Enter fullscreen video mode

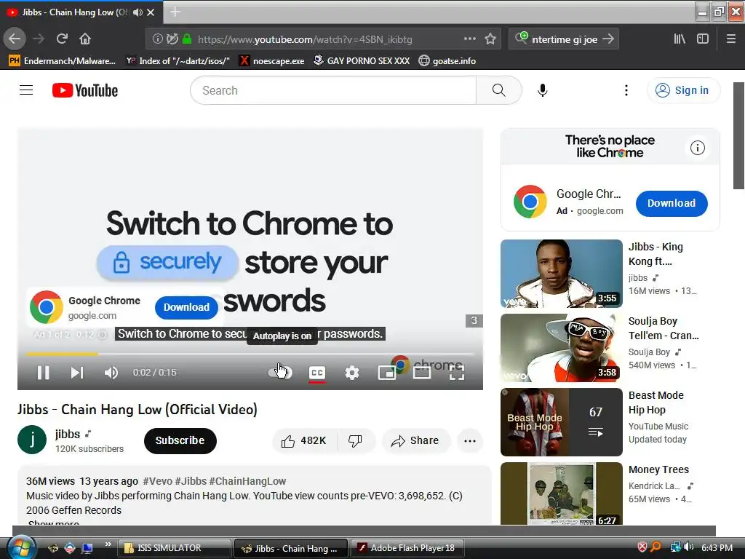pyautogui.click(x=457, y=373)
